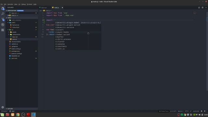Open the Extensions view in activity bar
The height and width of the screenshot is (117, 208).
pyautogui.click(x=3, y=30)
